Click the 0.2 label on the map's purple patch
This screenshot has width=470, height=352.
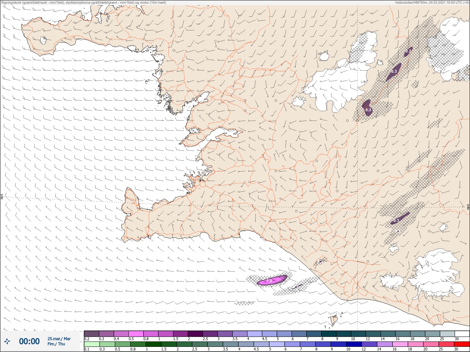click(408, 51)
